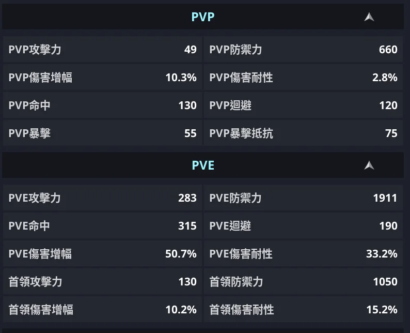Image resolution: width=410 pixels, height=333 pixels.
Task: Click the PVE命中 stat row
Action: [102, 226]
